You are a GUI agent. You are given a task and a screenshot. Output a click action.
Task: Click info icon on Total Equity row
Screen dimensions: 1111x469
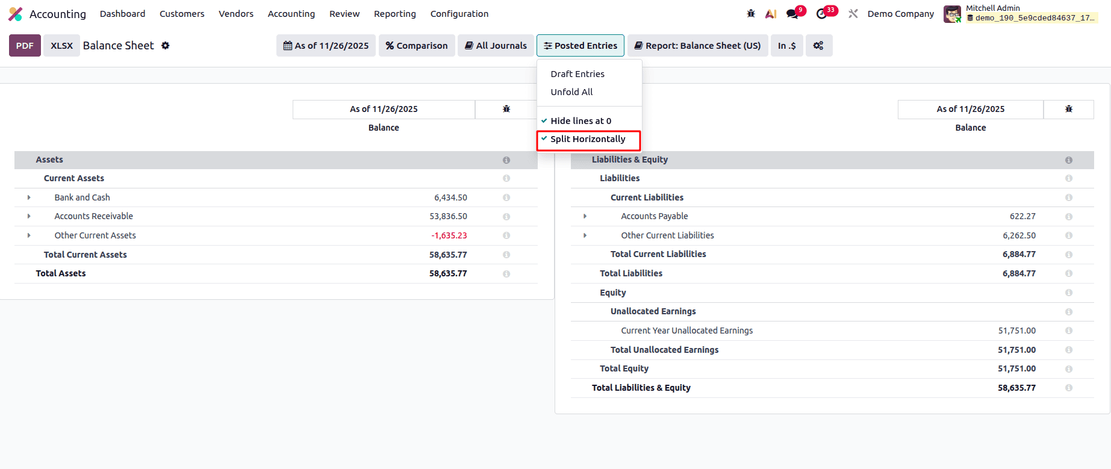click(x=1069, y=369)
